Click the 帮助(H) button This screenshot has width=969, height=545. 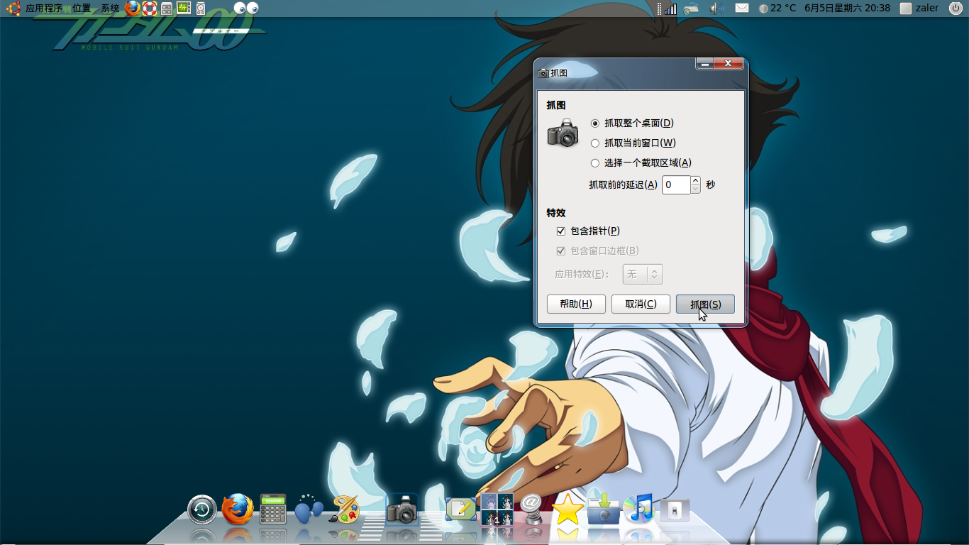[x=576, y=304]
